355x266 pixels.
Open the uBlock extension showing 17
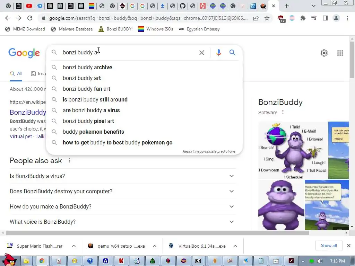[281, 19]
